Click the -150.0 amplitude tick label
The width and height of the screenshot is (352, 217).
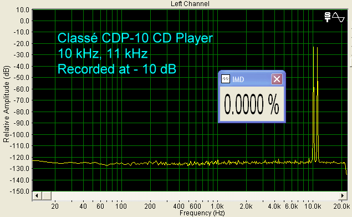click(x=19, y=191)
